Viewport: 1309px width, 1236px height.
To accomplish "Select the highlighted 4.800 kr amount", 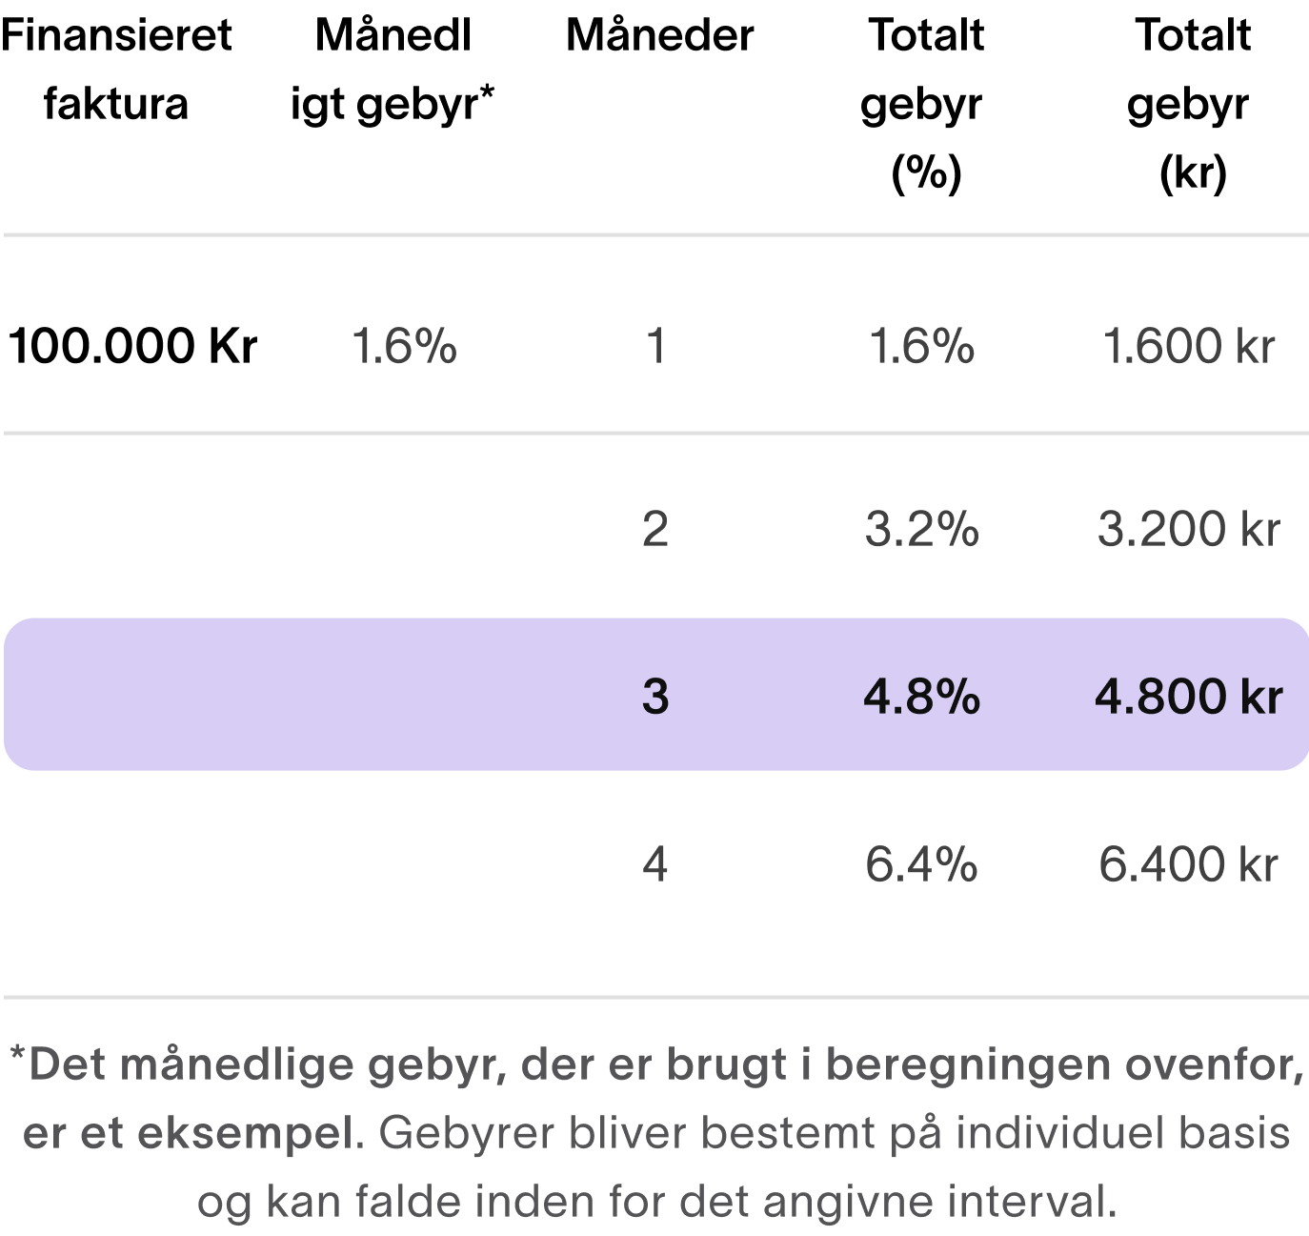I will [x=1188, y=697].
